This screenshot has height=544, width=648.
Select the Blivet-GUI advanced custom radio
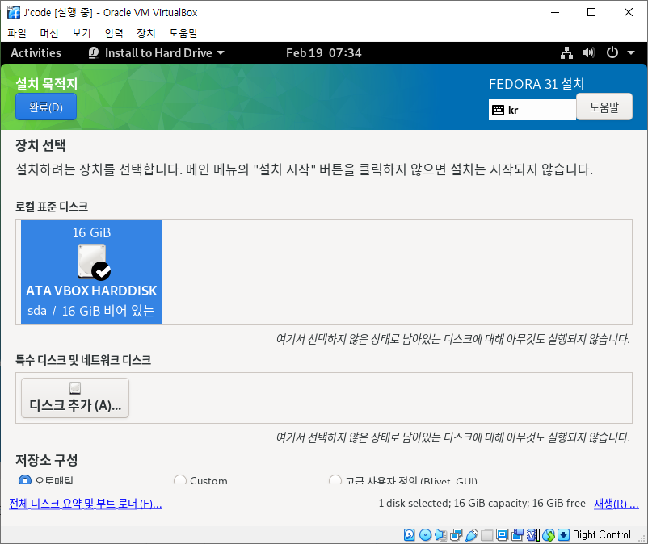click(x=335, y=480)
